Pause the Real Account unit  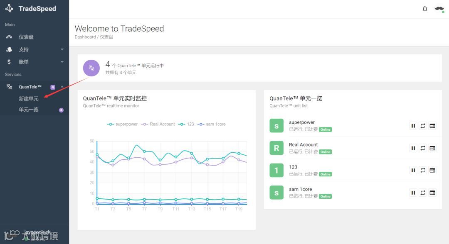coord(413,148)
